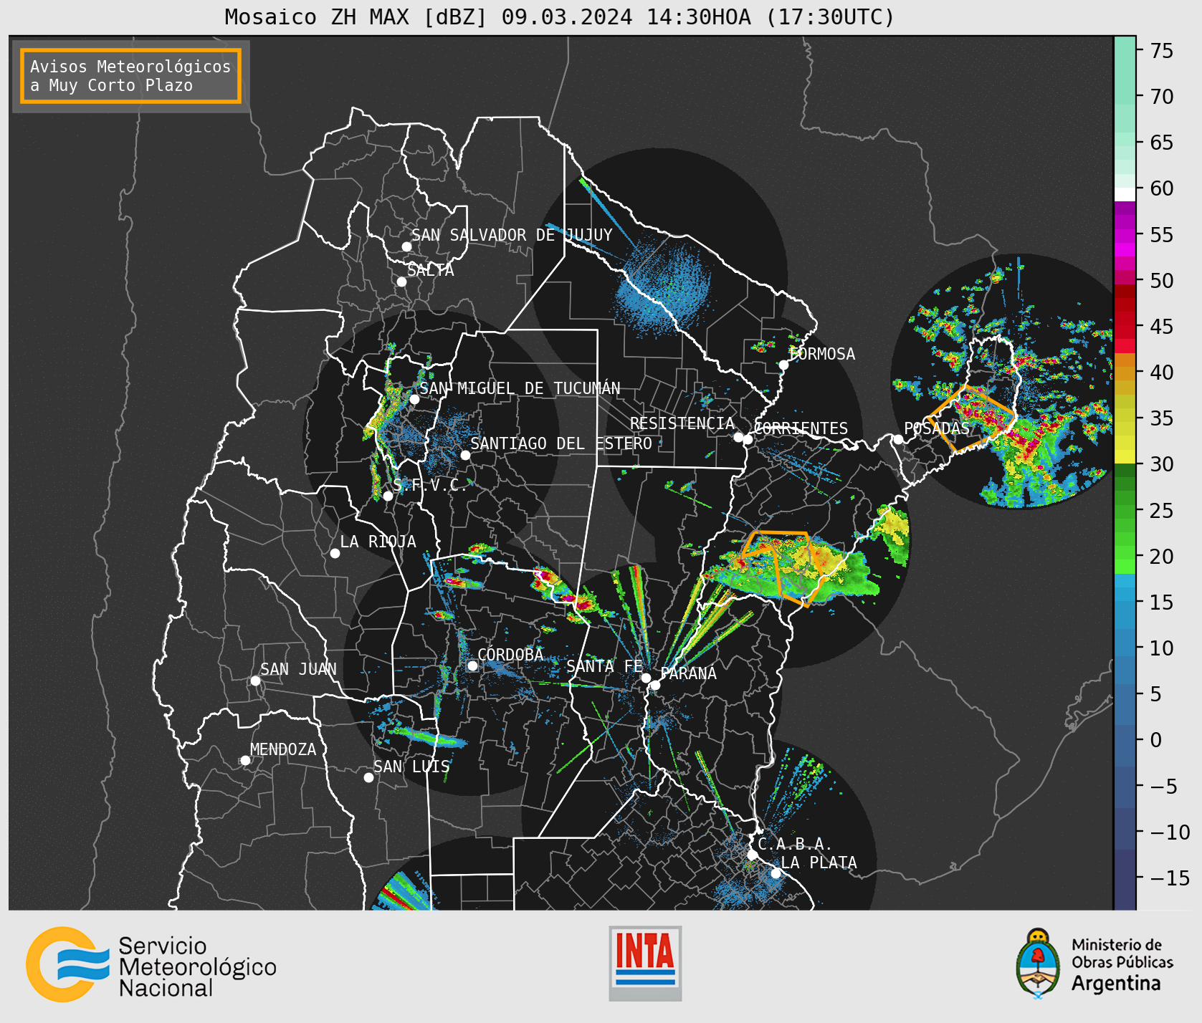Click the '20' label on the dBZ scale
1202x1023 pixels.
1162,557
